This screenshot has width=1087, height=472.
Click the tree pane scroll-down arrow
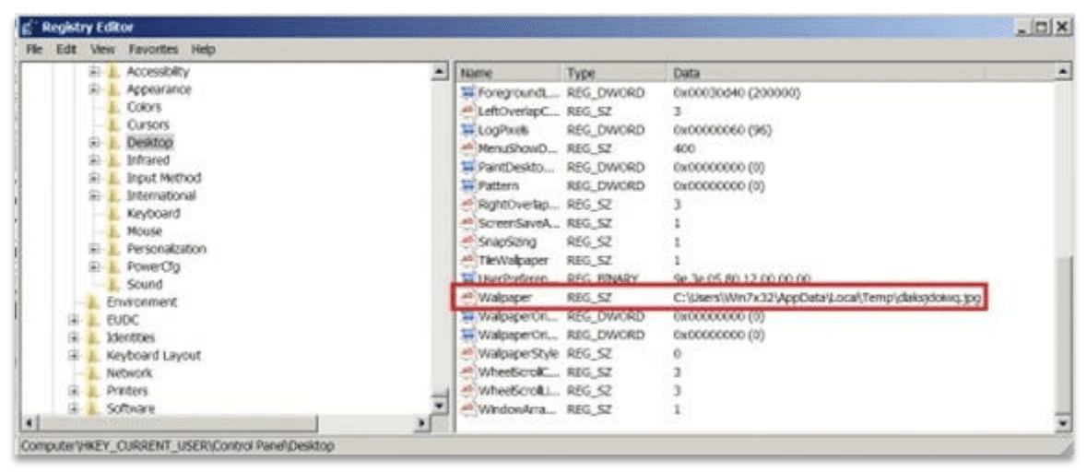point(438,407)
